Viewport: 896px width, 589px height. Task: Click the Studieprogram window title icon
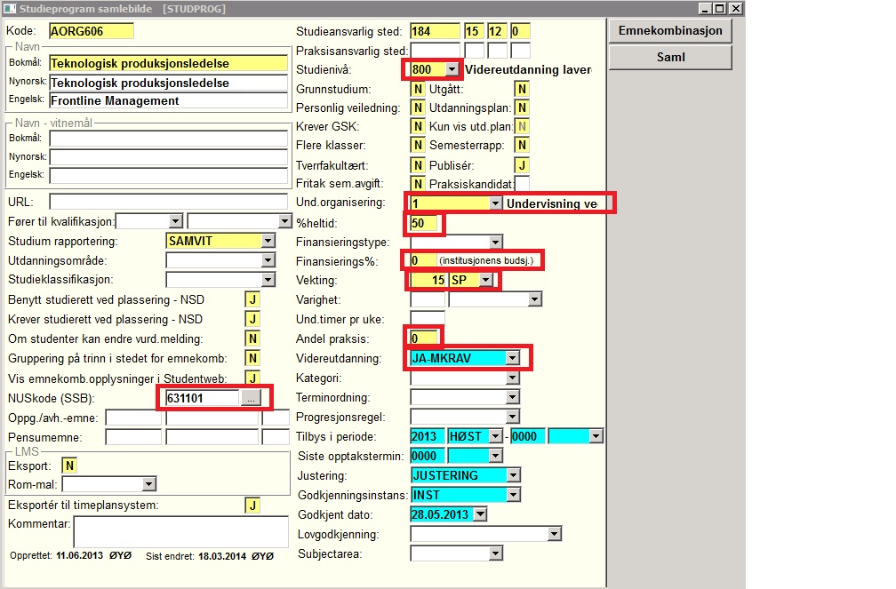point(10,8)
